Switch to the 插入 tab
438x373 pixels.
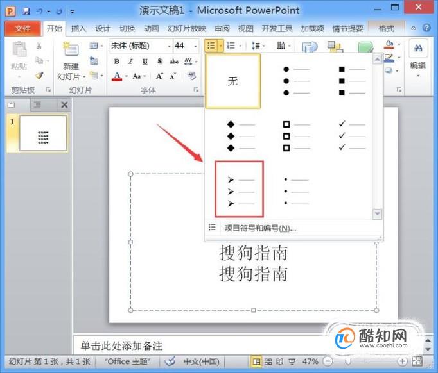(78, 28)
